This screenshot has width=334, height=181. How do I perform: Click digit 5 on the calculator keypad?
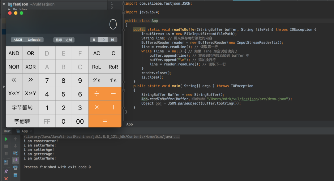pos(63,94)
